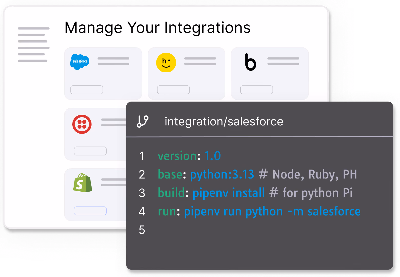
Task: Click the button in the Salesforce card
Action: 87,90
